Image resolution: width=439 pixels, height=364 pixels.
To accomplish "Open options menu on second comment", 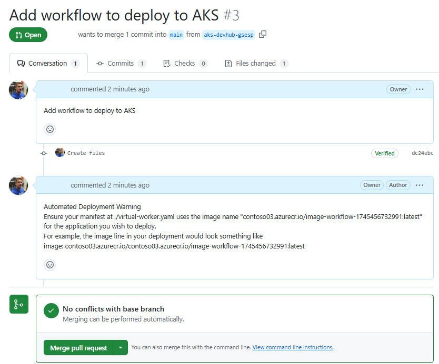I will pyautogui.click(x=420, y=185).
